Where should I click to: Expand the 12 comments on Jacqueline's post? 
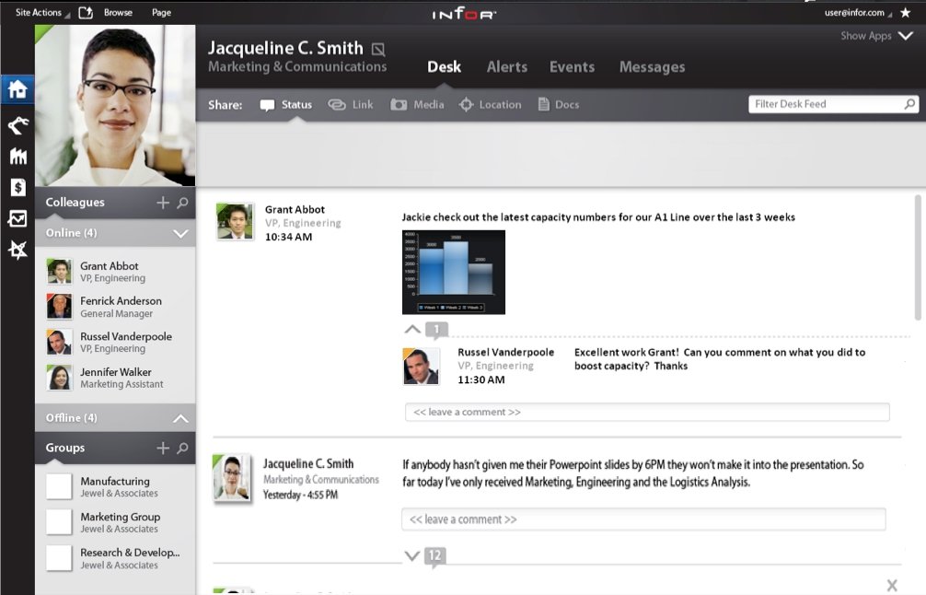point(412,555)
